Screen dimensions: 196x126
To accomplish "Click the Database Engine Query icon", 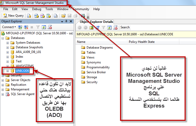I will tap(29, 16).
